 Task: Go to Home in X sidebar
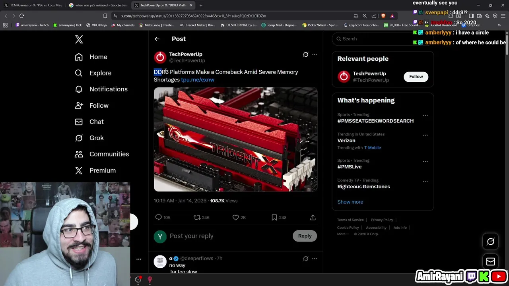point(91,57)
